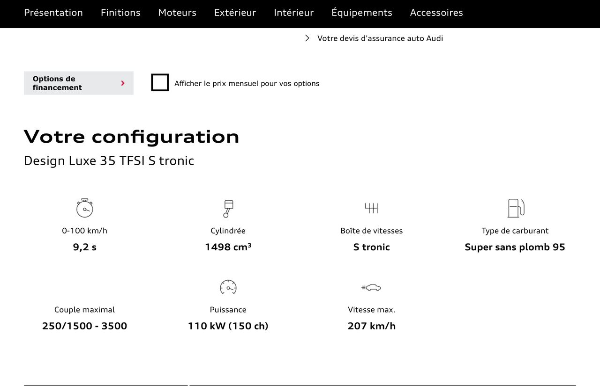Go to the Présentation tab
600x386 pixels.
pyautogui.click(x=53, y=13)
